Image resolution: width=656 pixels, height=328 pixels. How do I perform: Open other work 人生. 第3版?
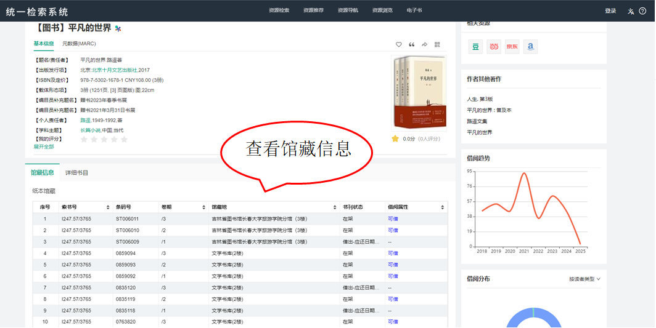click(480, 99)
